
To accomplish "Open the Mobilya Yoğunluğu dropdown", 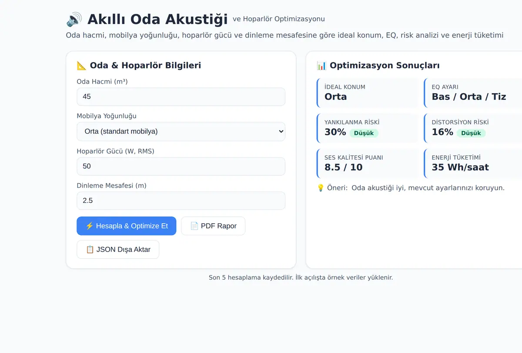I will [181, 131].
